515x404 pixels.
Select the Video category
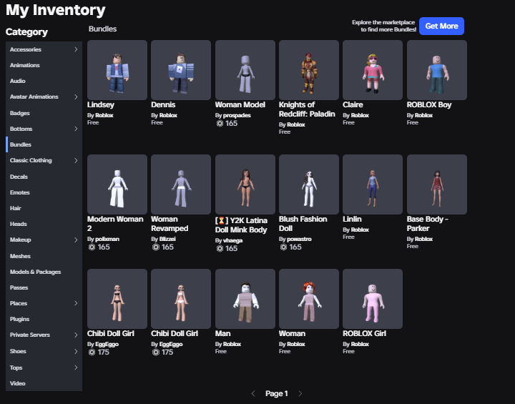coord(44,383)
